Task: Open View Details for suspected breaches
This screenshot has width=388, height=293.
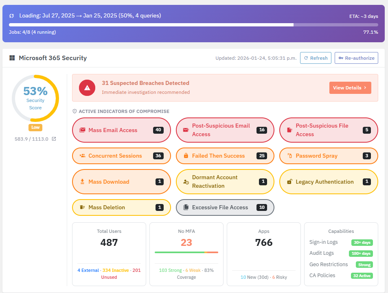Action: [x=350, y=87]
